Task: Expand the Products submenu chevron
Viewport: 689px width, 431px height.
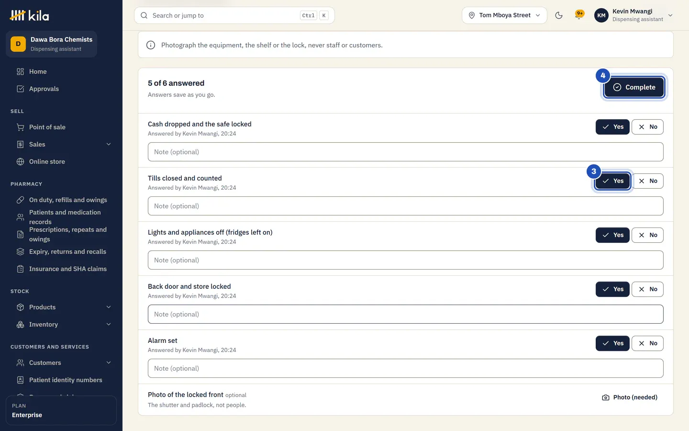Action: (x=109, y=307)
